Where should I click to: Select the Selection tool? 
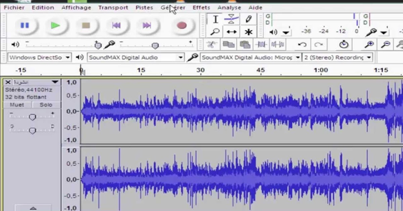tap(215, 19)
